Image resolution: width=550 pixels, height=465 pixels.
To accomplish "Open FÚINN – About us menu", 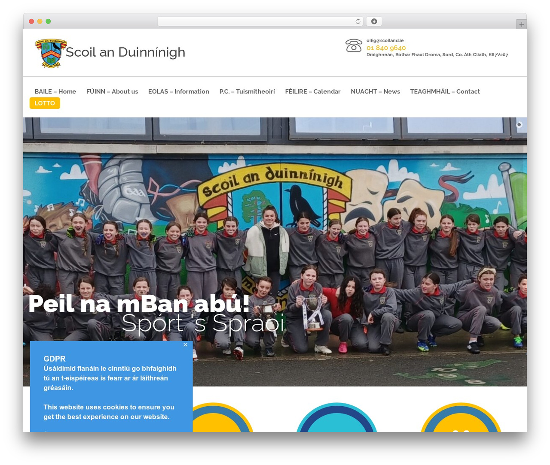I will pyautogui.click(x=112, y=91).
